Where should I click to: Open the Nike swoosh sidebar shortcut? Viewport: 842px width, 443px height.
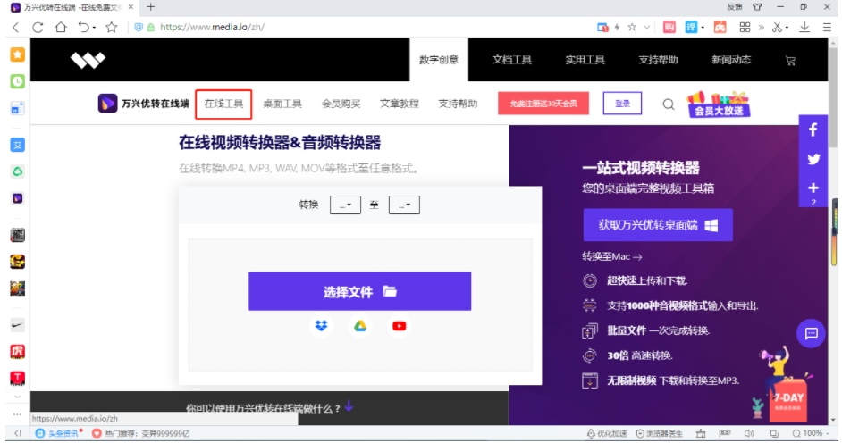(18, 325)
